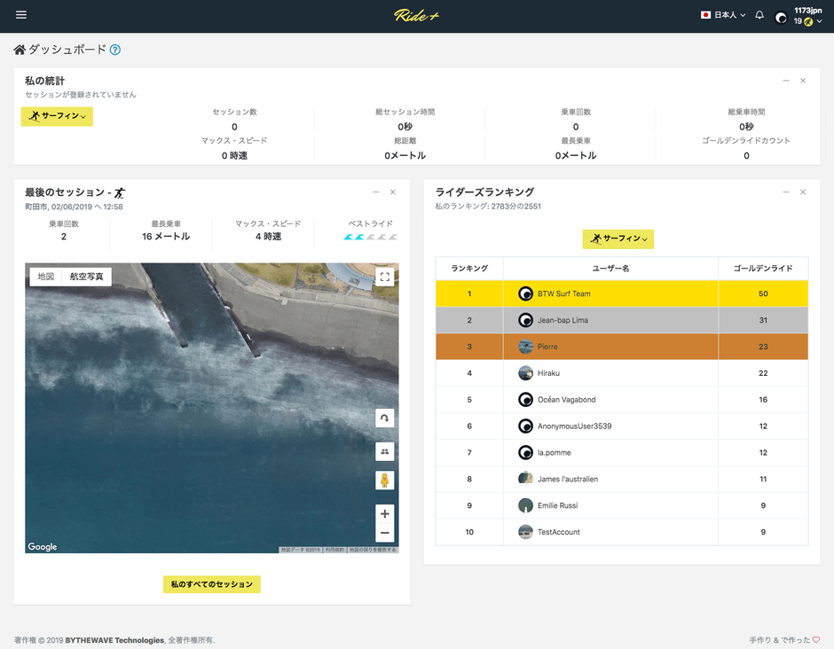Viewport: 834px width, 649px height.
Task: Switch map to 地図 view
Action: [45, 277]
